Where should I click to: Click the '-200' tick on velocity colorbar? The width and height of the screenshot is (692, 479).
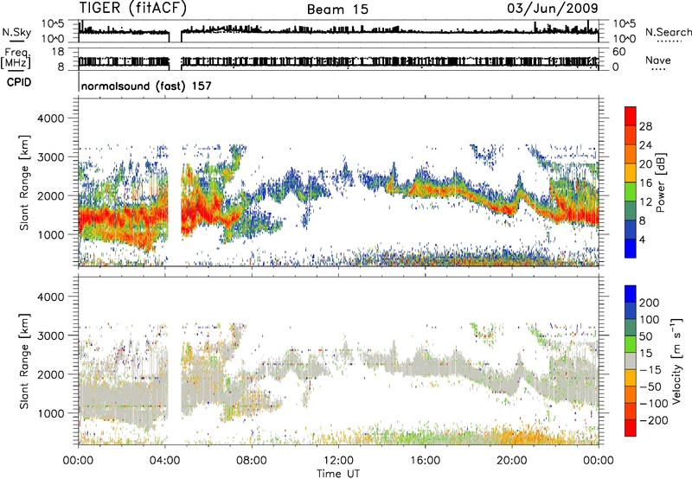pyautogui.click(x=653, y=420)
